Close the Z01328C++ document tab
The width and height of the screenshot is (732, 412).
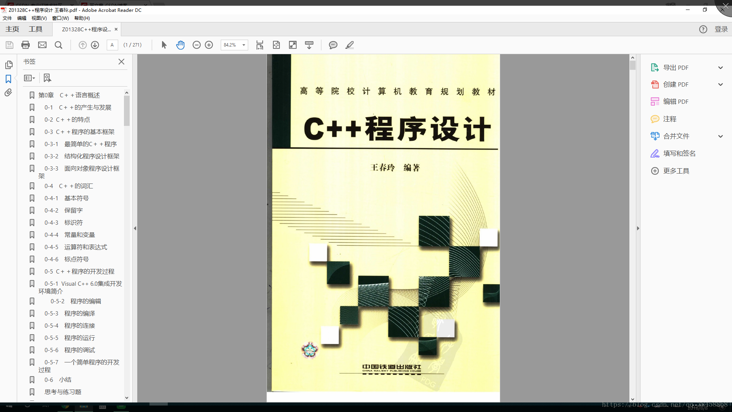(x=116, y=29)
